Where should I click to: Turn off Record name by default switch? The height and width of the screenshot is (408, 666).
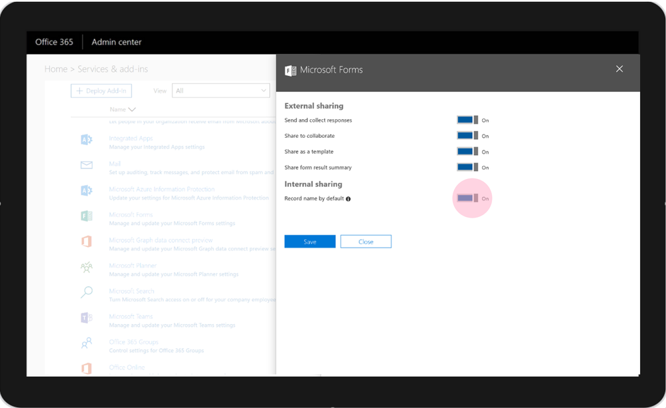click(467, 198)
